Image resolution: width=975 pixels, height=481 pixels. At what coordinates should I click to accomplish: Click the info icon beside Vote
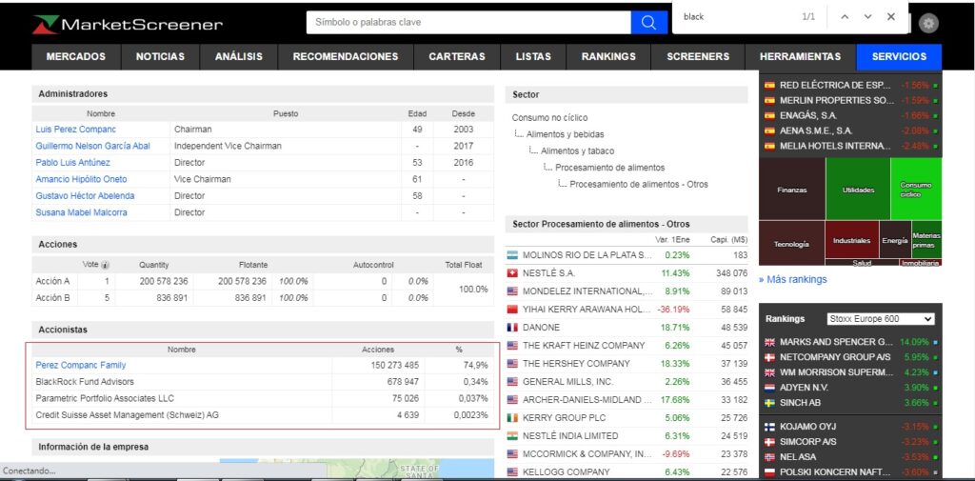105,265
